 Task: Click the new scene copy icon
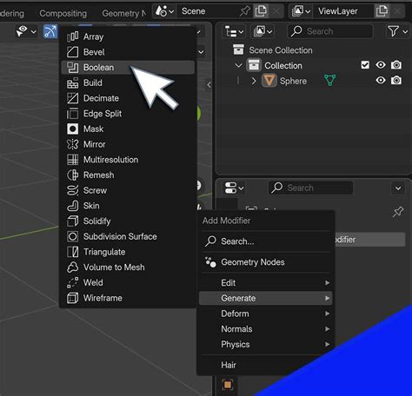tap(261, 11)
